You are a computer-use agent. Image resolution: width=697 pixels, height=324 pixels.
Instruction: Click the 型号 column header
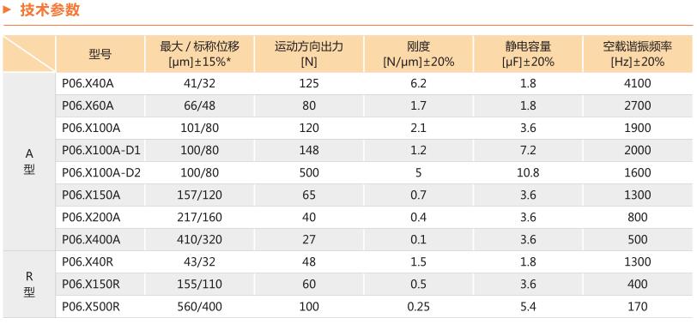[100, 54]
